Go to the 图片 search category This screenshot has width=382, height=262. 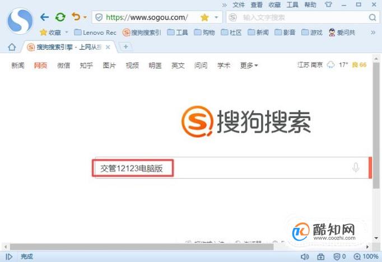[x=109, y=65]
